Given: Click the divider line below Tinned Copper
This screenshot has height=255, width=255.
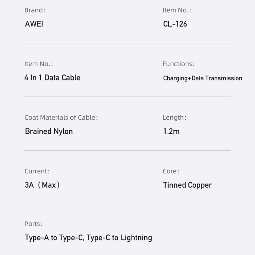Looking at the screenshot, I should click(127, 204).
